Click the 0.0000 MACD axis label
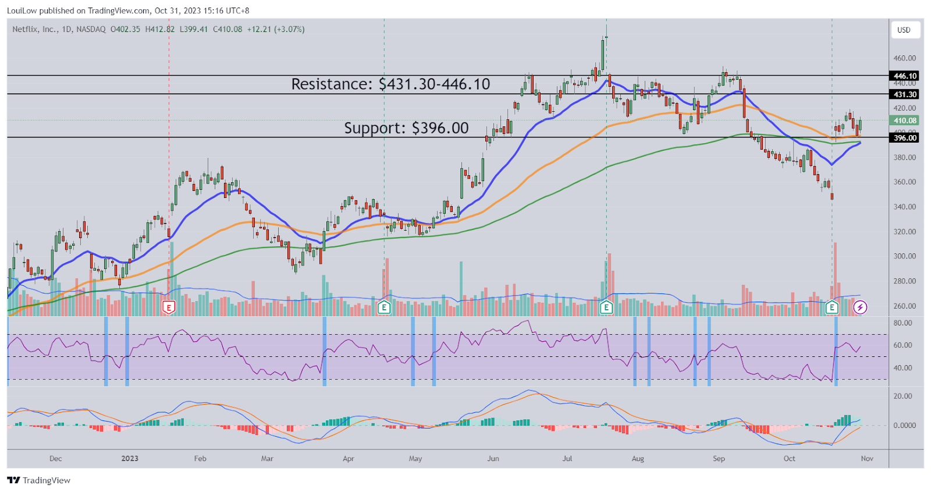This screenshot has height=492, width=931. 905,426
